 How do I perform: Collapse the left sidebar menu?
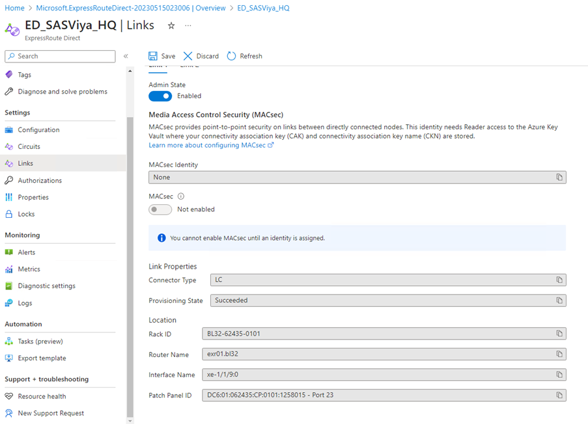126,57
